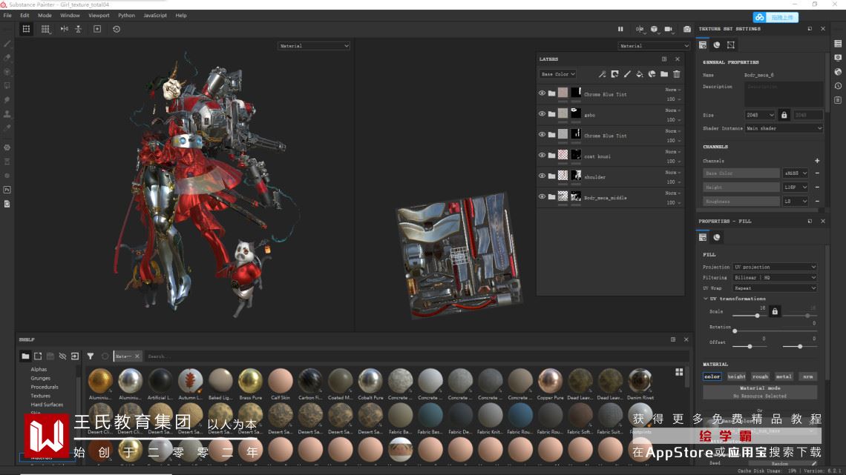The image size is (846, 475).
Task: Click the camera screenshot icon in viewport toolbar
Action: (x=686, y=29)
